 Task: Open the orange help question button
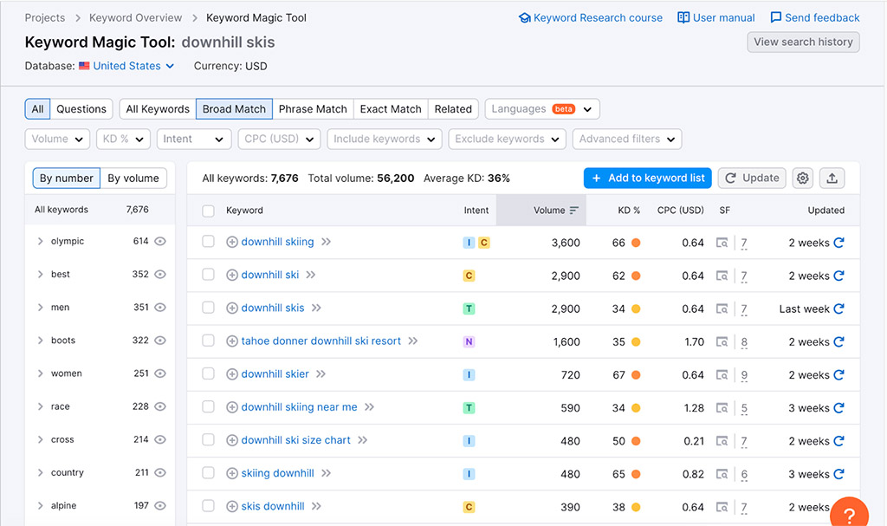[x=849, y=514]
